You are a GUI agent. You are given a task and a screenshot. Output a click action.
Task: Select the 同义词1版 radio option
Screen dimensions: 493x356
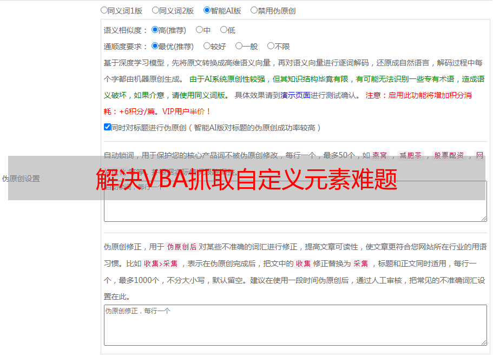[104, 10]
